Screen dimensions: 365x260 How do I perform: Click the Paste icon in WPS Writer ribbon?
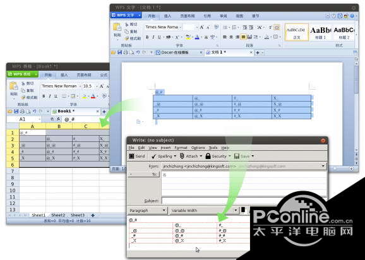tap(117, 27)
